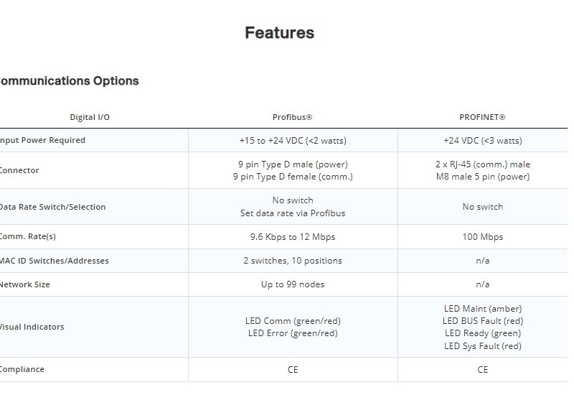
Task: Click the Up to 99 nodes cell
Action: click(x=293, y=284)
